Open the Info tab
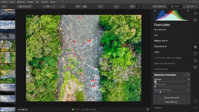 point(190,7)
